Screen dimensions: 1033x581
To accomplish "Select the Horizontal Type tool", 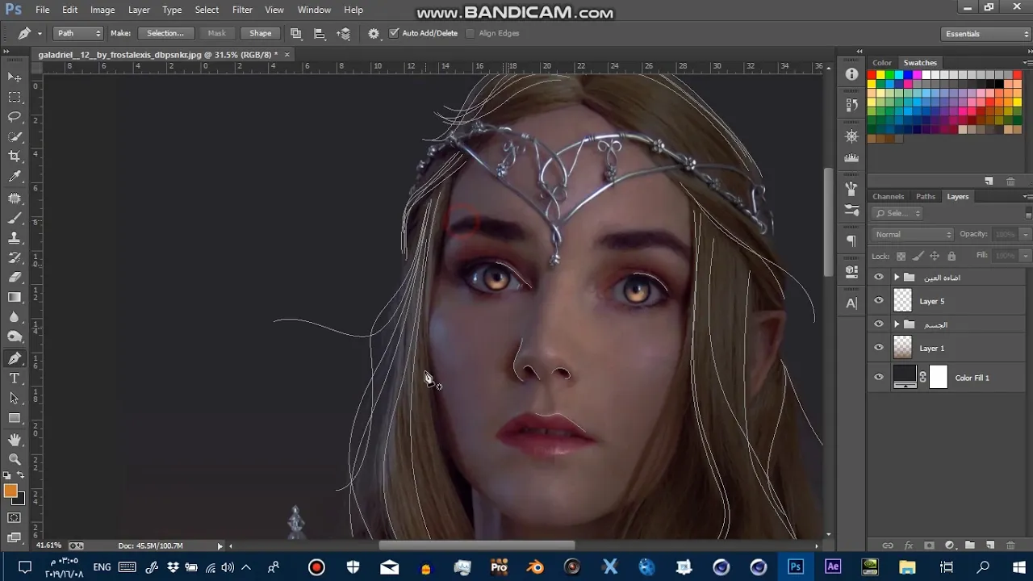I will coord(15,378).
